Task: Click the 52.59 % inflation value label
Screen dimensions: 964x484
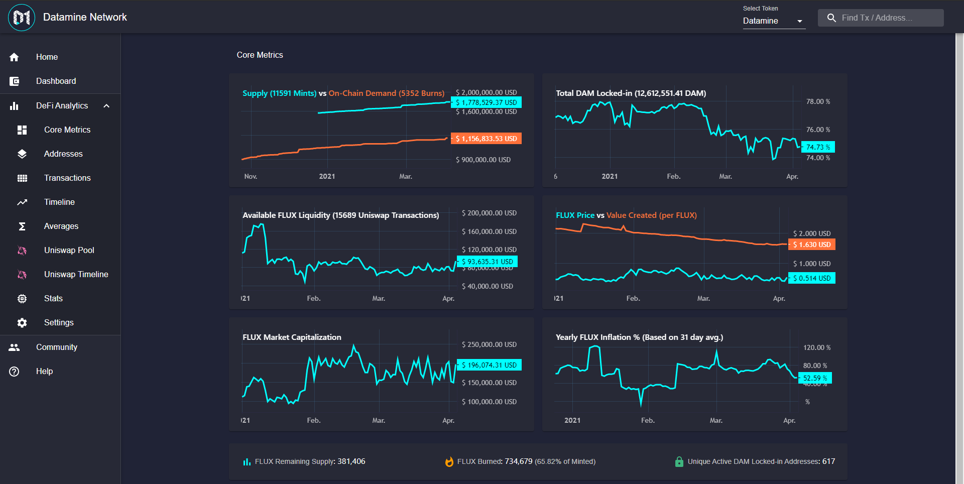Action: click(x=815, y=378)
